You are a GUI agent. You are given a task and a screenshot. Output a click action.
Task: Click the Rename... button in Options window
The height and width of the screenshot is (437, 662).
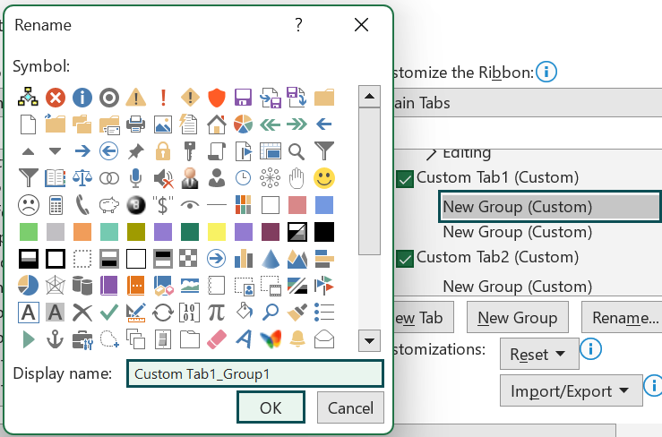(622, 318)
